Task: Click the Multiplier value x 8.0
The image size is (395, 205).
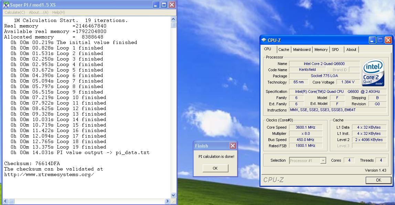Action: 306,133
